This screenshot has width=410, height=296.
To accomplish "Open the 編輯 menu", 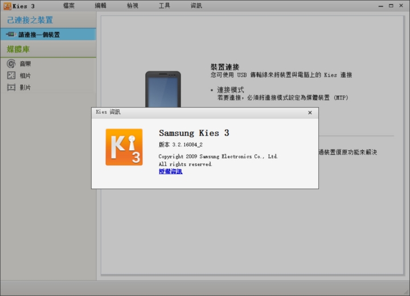I will [100, 6].
